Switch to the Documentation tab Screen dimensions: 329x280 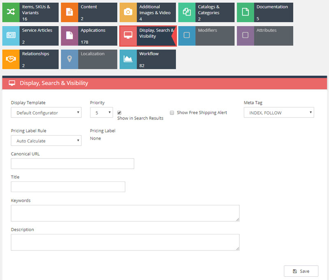(265, 12)
